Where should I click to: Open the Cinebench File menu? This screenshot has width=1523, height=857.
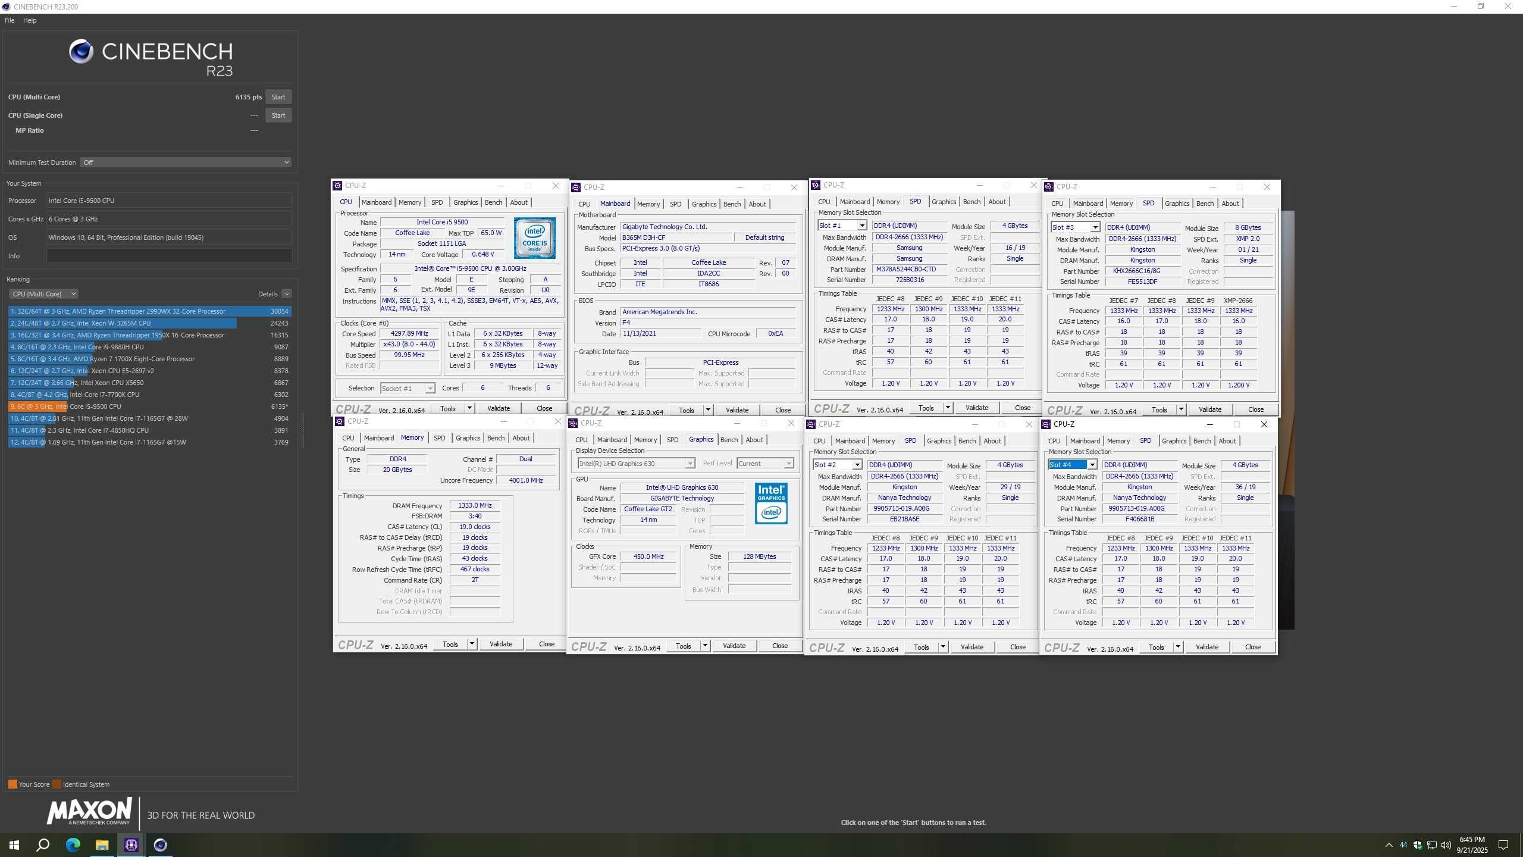[10, 20]
